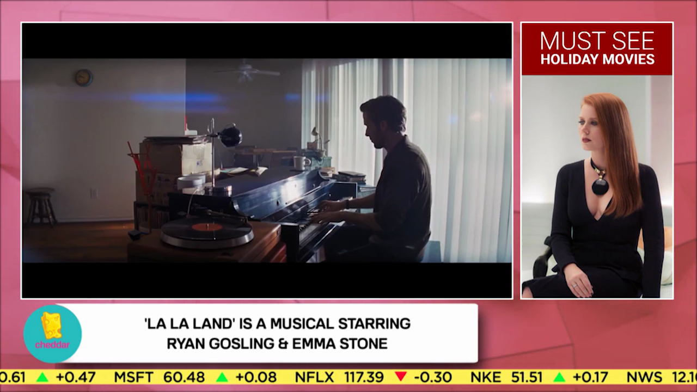The image size is (697, 392).
Task: Click the Cheddar cheese logo
Action: click(x=52, y=333)
